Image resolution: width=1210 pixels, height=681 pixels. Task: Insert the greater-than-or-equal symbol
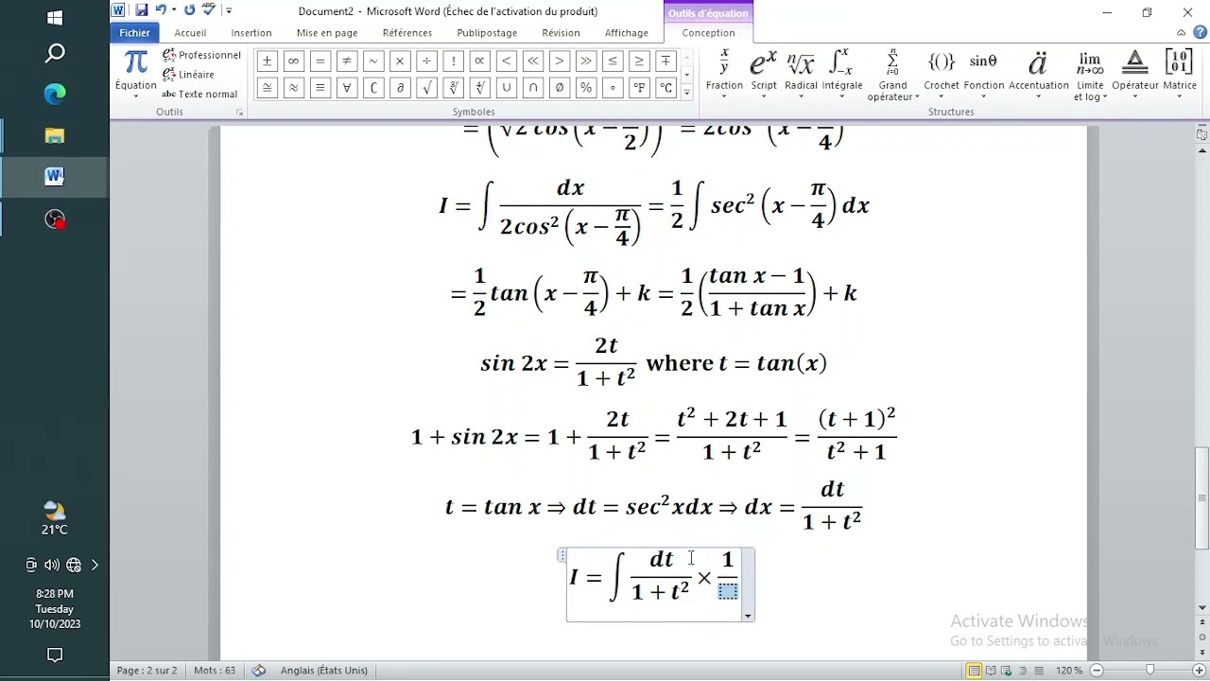(x=639, y=61)
